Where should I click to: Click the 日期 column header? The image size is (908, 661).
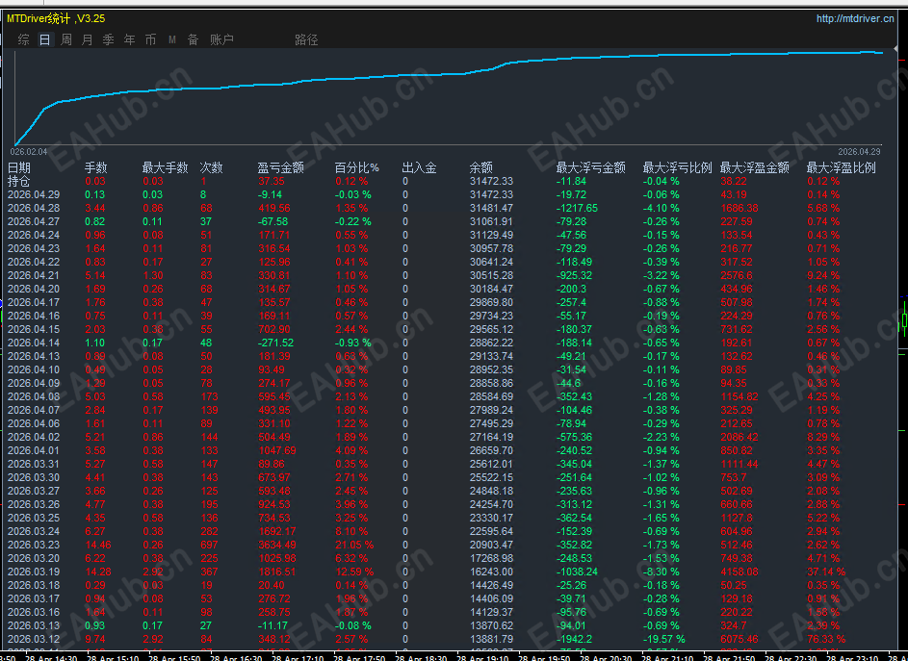tap(19, 167)
